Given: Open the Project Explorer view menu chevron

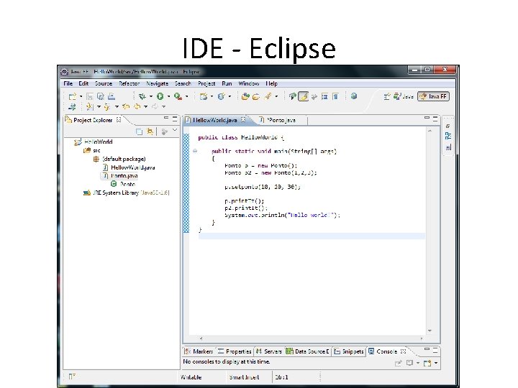Looking at the screenshot, I should (x=175, y=131).
